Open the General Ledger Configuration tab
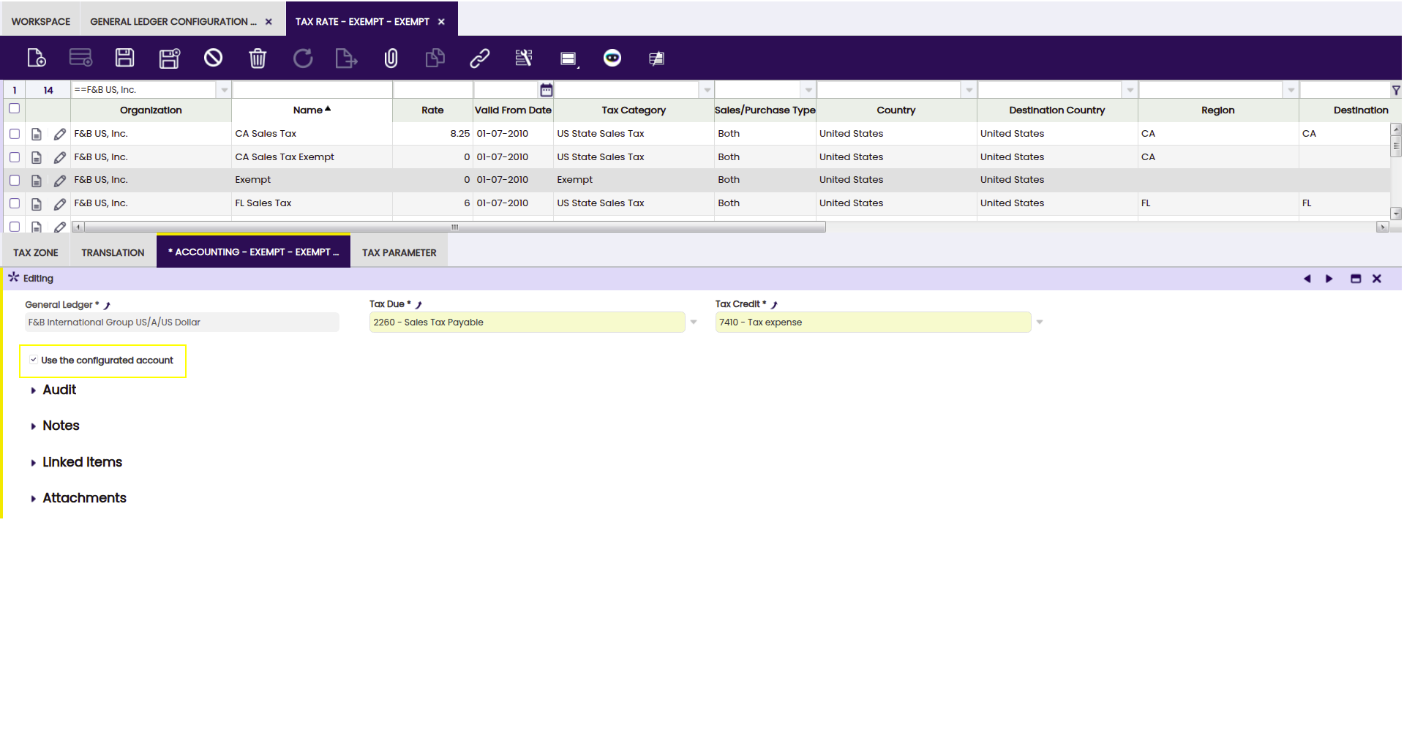 (173, 22)
